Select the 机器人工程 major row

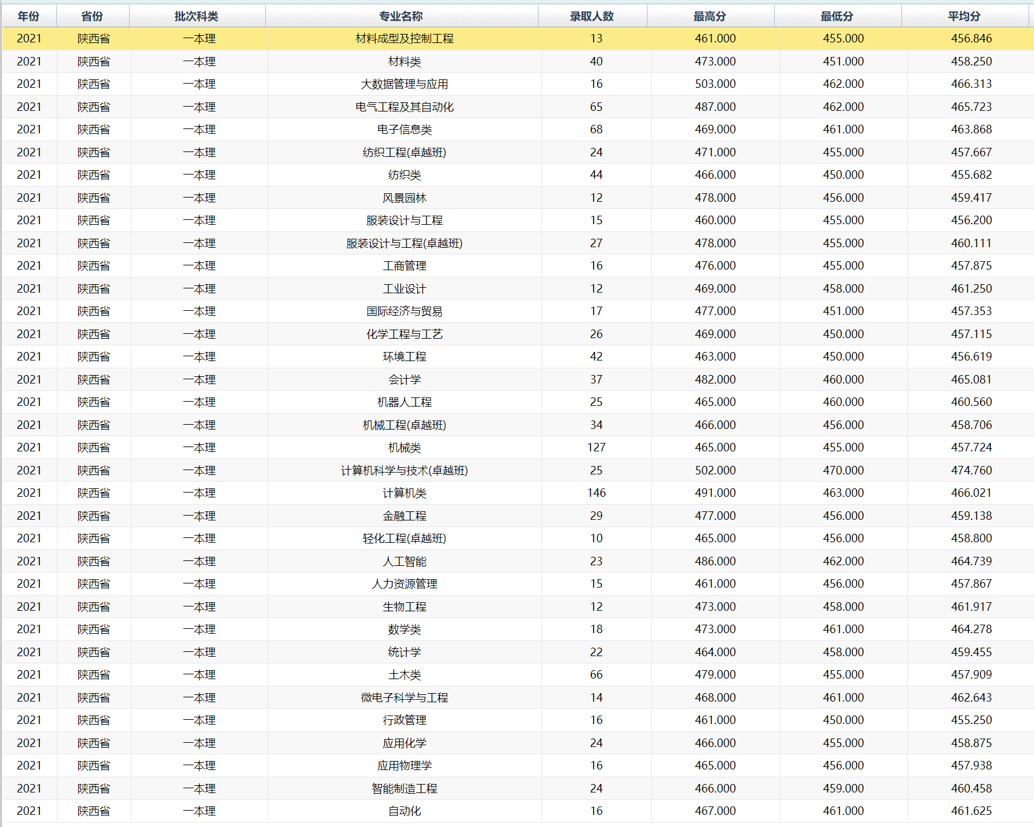pos(404,402)
